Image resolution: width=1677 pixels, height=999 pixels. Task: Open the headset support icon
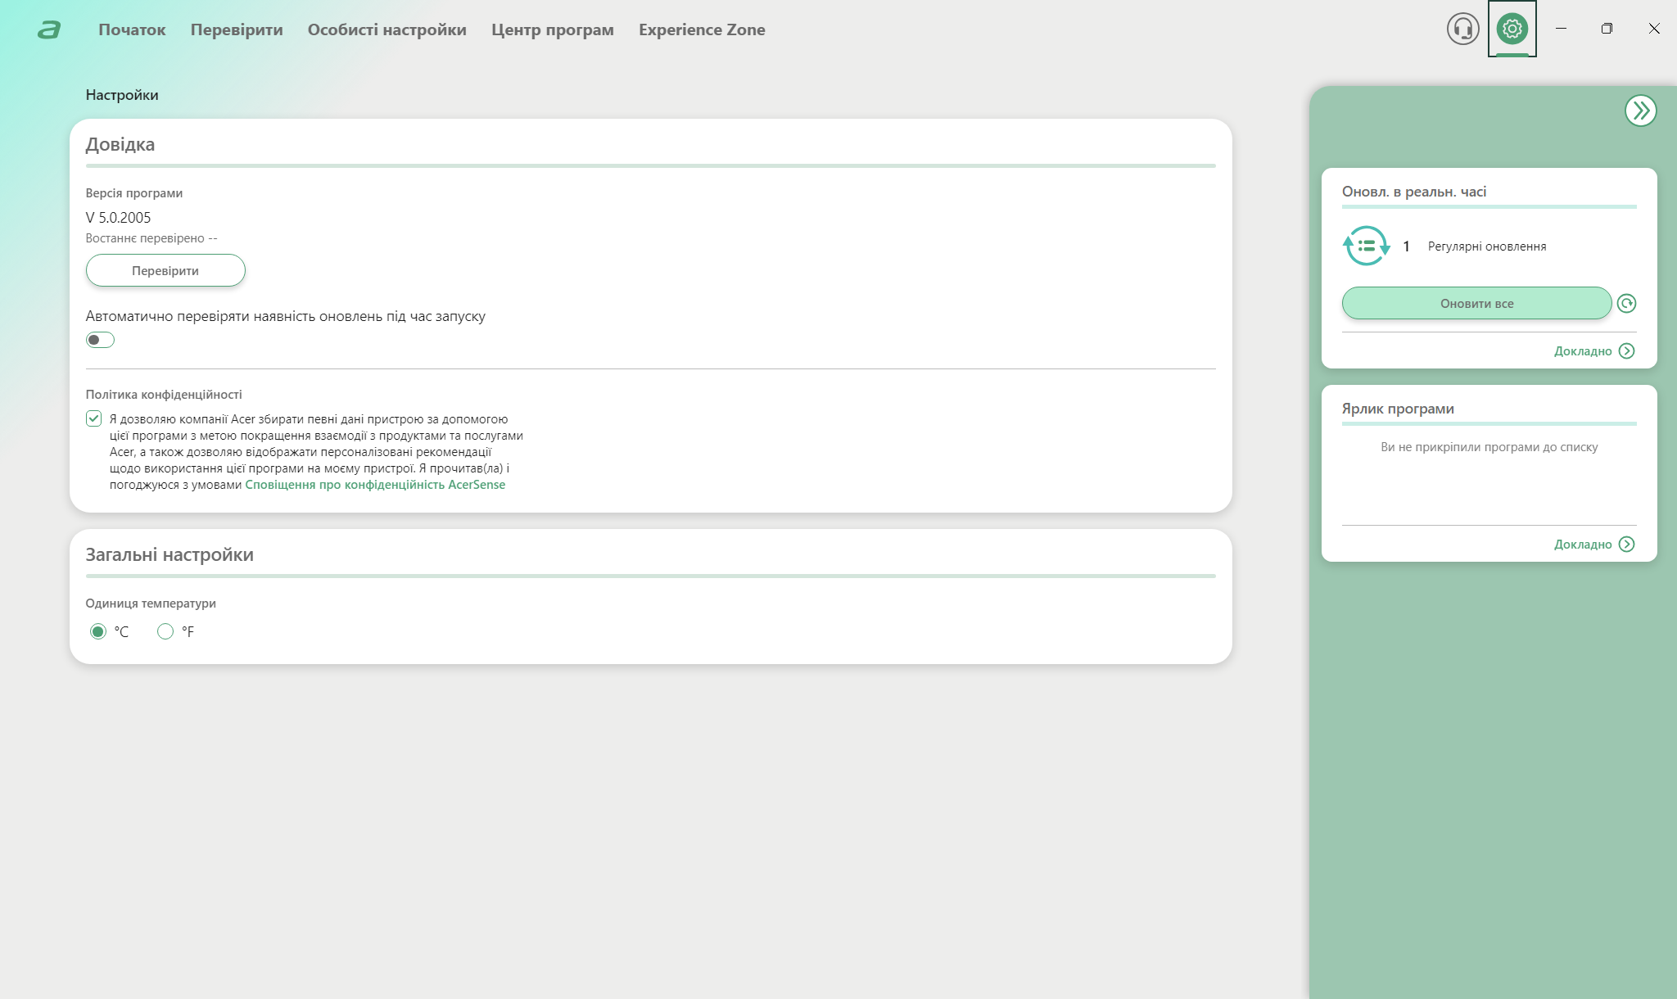coord(1462,29)
